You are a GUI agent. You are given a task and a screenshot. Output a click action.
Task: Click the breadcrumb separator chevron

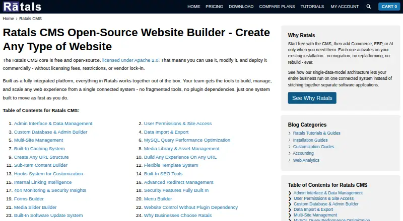pos(17,19)
